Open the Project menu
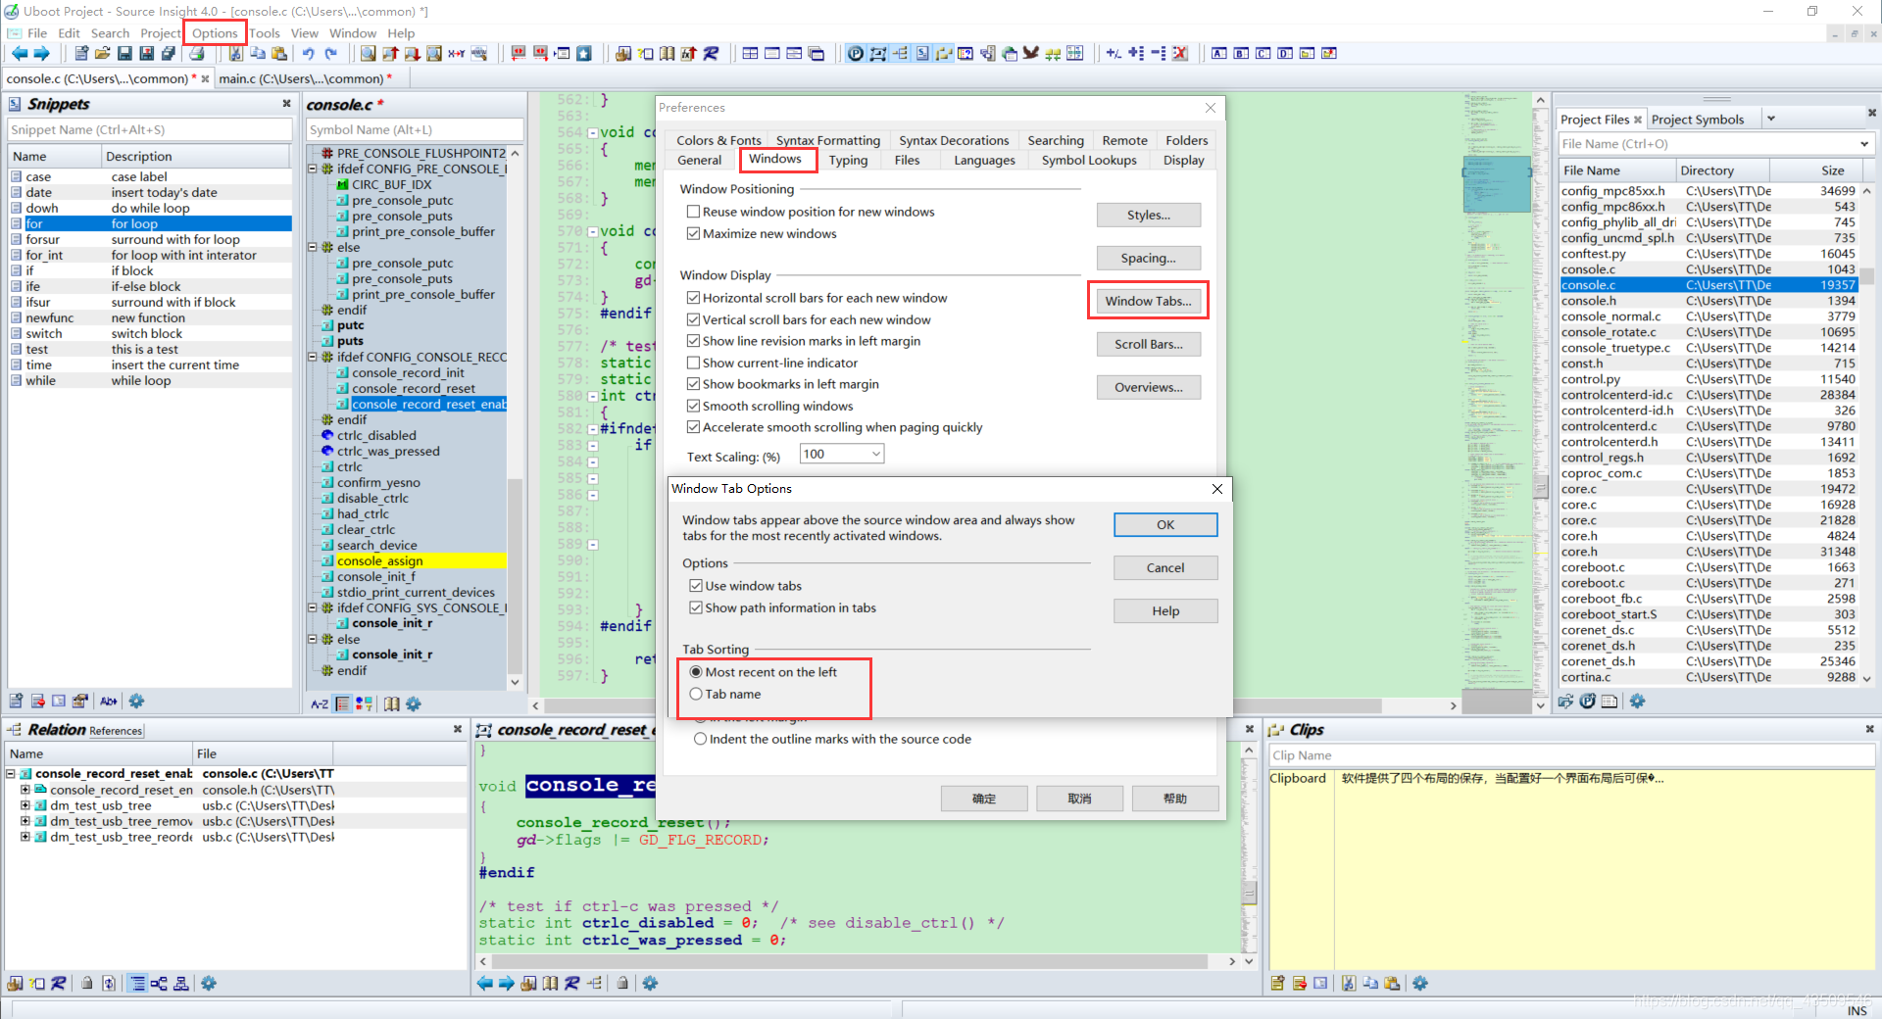 pyautogui.click(x=160, y=33)
